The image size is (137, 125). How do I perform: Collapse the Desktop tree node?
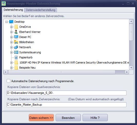(x=7, y=22)
